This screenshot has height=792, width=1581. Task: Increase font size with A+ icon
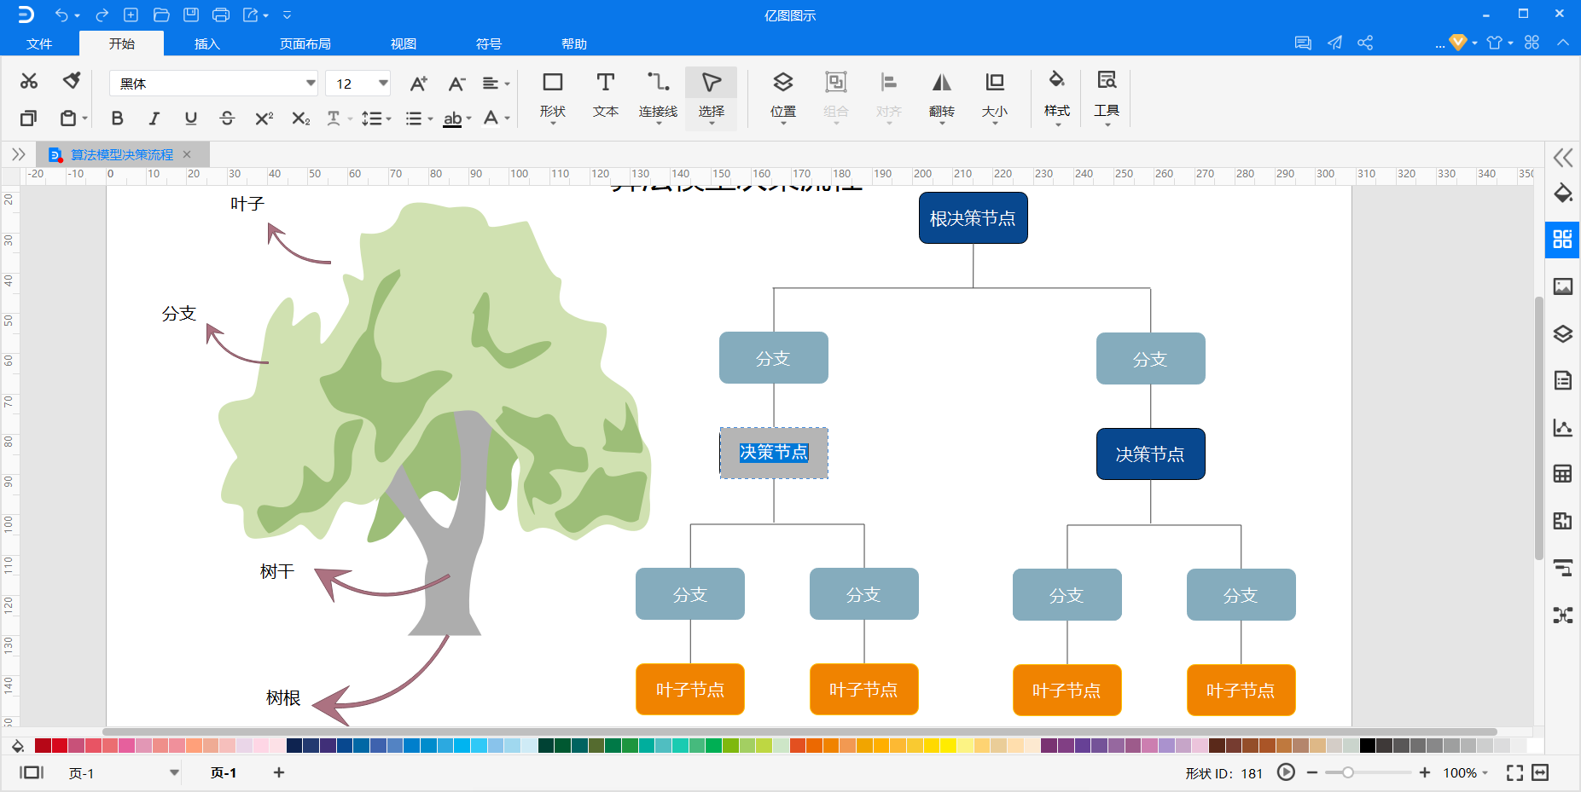[x=418, y=83]
